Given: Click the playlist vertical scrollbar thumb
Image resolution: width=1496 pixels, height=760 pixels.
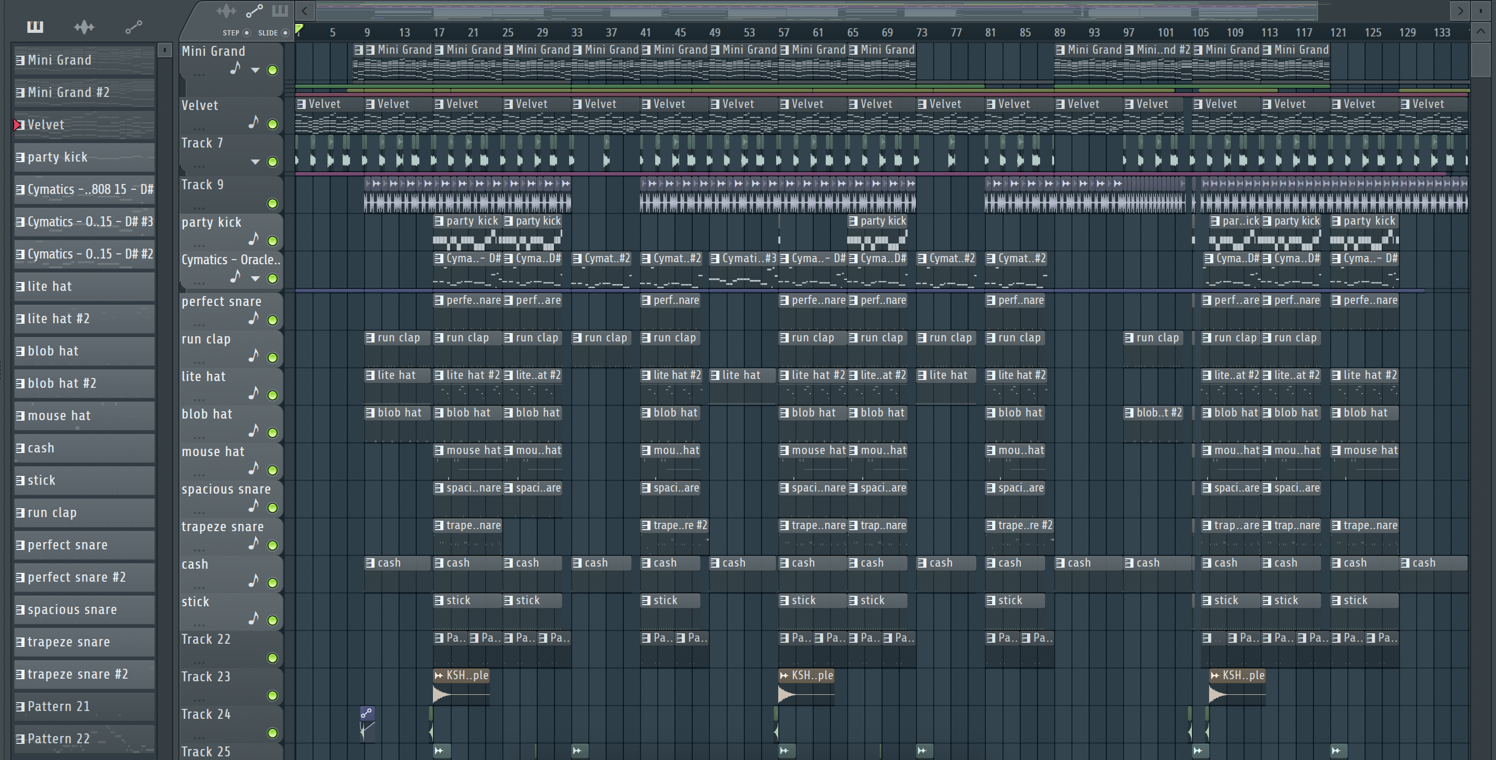Looking at the screenshot, I should coord(1480,59).
